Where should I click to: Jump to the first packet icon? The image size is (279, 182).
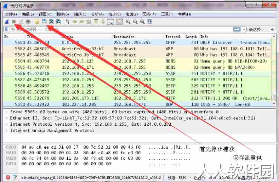pos(96,22)
